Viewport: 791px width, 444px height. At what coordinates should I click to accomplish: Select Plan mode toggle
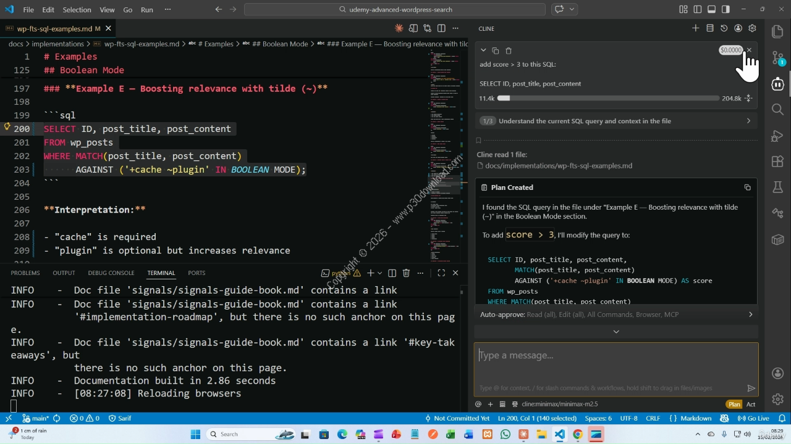click(x=734, y=404)
